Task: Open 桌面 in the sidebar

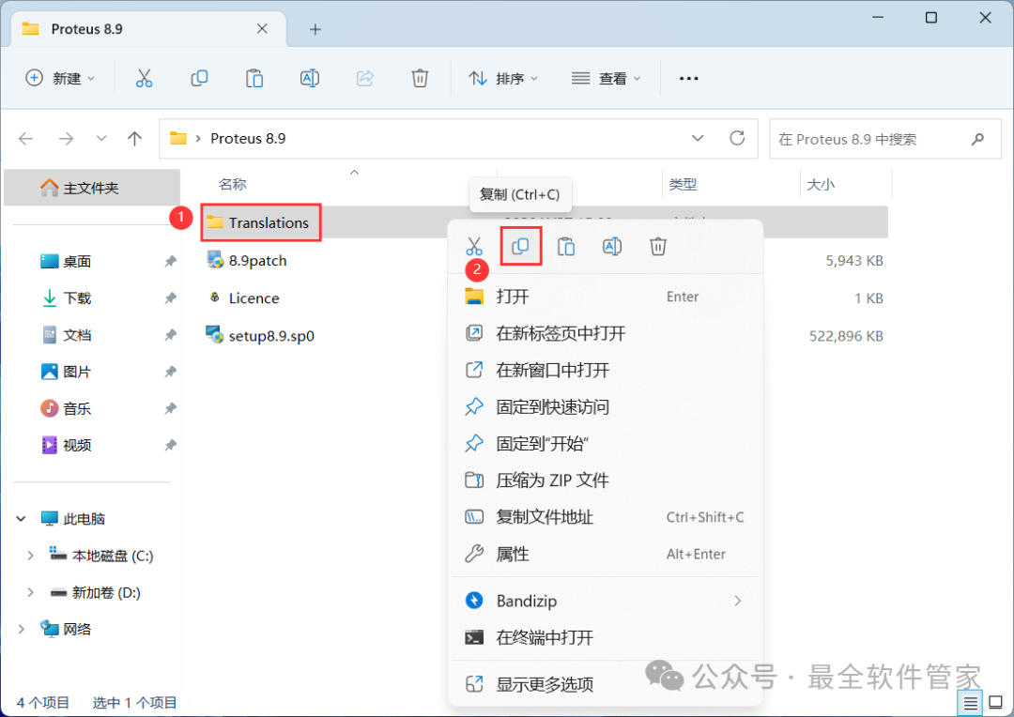Action: tap(77, 261)
